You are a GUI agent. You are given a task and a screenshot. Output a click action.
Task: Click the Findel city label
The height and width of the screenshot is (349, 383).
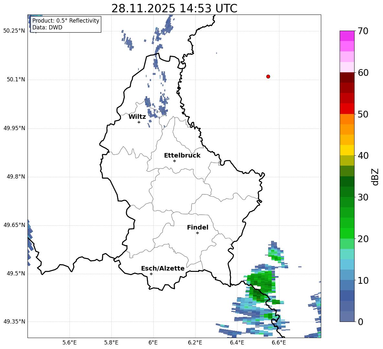[x=198, y=227]
